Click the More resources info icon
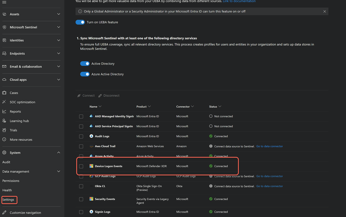 (x=5, y=139)
